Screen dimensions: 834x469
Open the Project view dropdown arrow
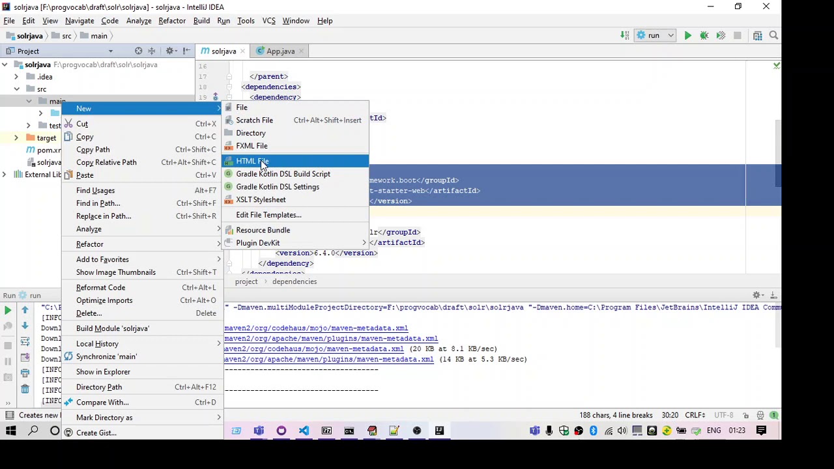point(110,51)
